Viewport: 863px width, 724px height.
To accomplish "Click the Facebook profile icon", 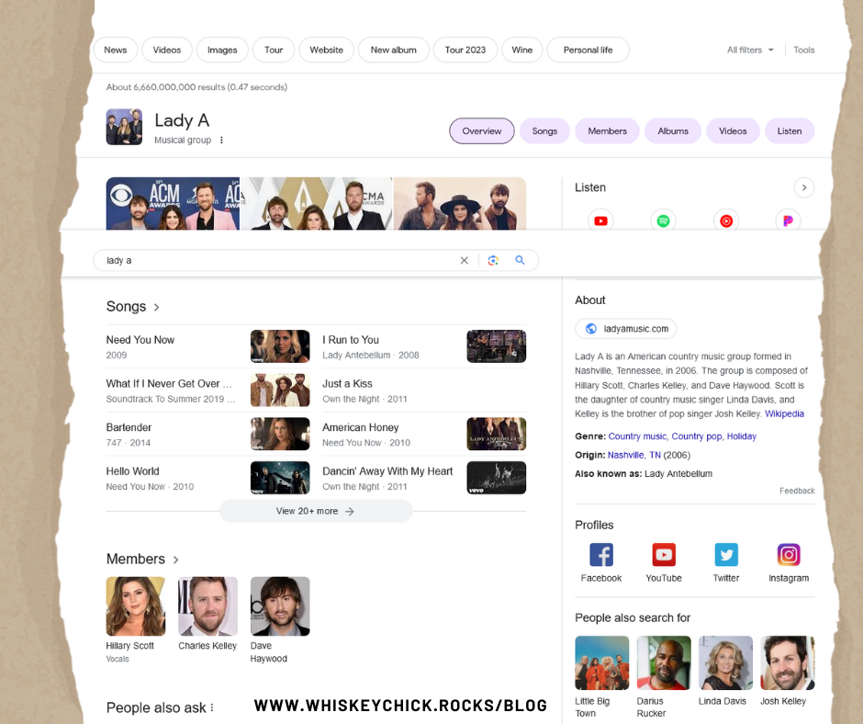I will (x=600, y=555).
